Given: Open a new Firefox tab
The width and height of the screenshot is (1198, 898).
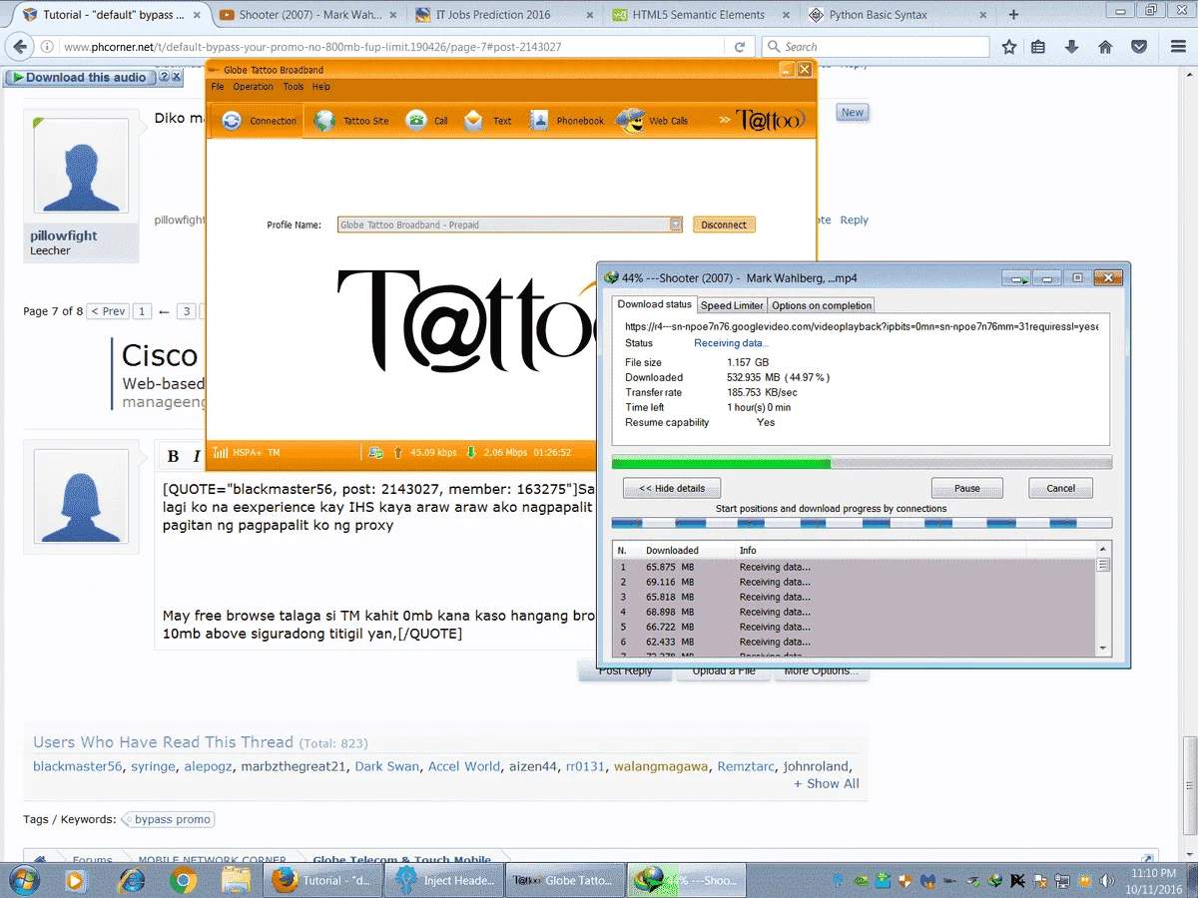Looking at the screenshot, I should pyautogui.click(x=1013, y=15).
